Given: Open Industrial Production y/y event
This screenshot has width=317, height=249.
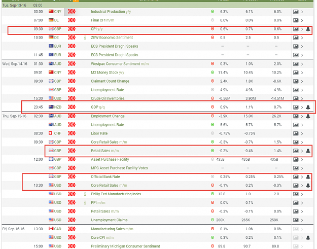Looking at the screenshot, I should 111,12.
